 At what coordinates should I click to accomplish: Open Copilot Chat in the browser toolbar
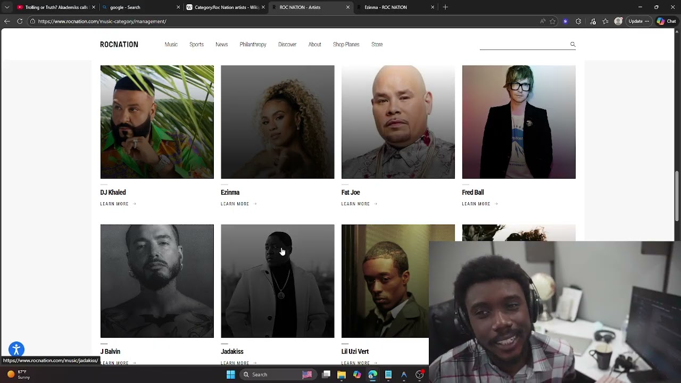668,21
